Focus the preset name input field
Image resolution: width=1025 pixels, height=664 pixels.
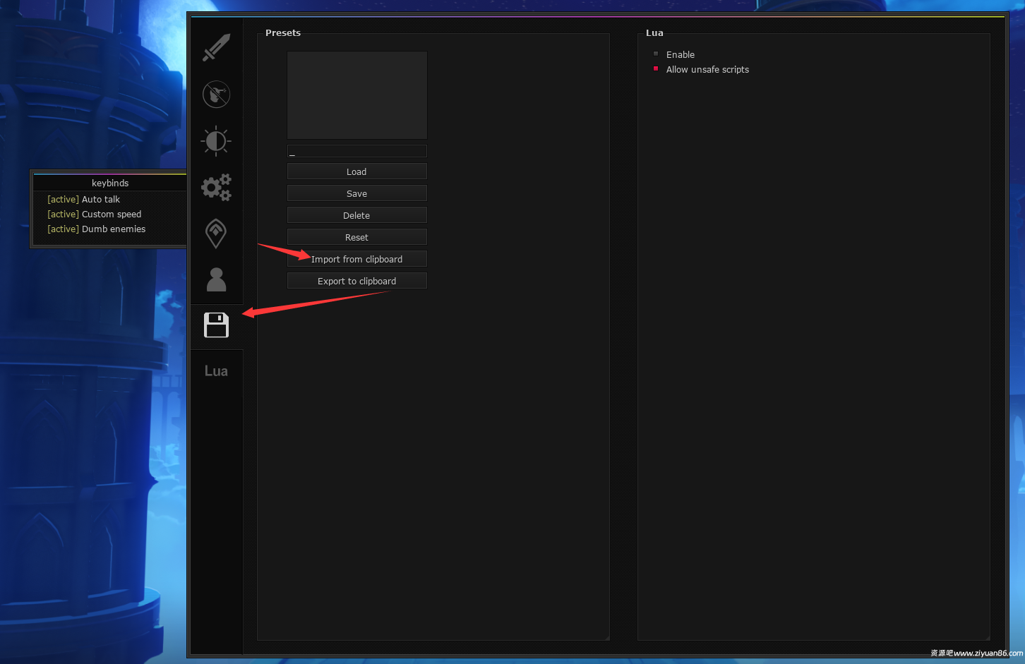(x=356, y=151)
